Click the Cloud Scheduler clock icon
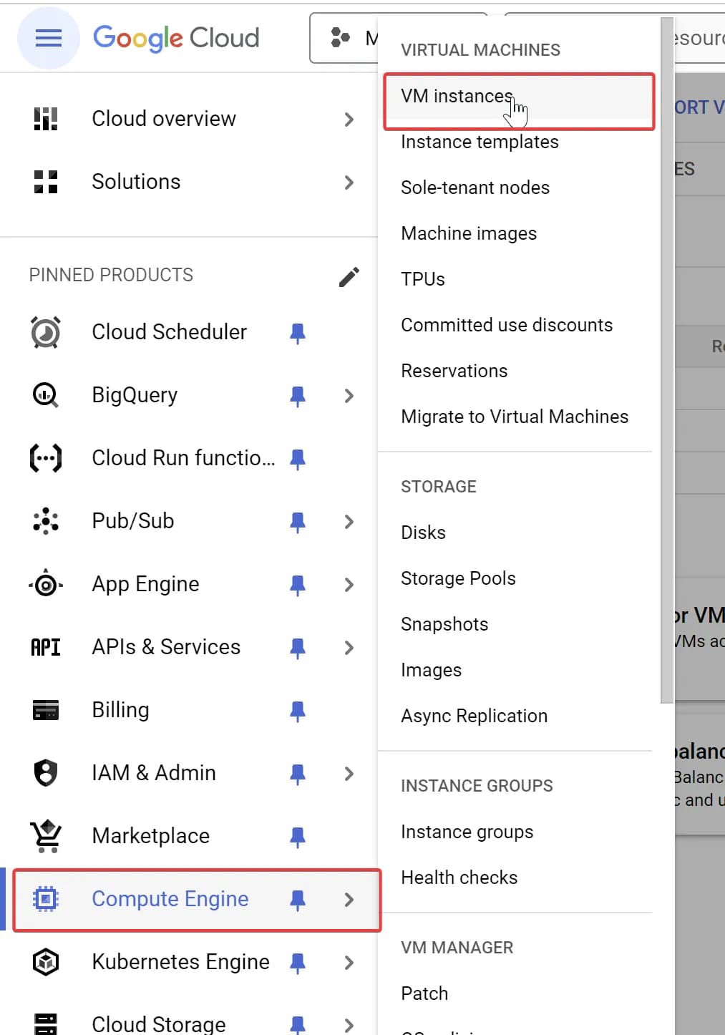725x1035 pixels. [46, 332]
